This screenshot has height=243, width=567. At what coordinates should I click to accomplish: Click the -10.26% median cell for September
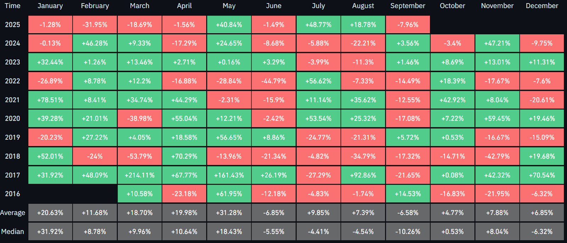point(408,232)
